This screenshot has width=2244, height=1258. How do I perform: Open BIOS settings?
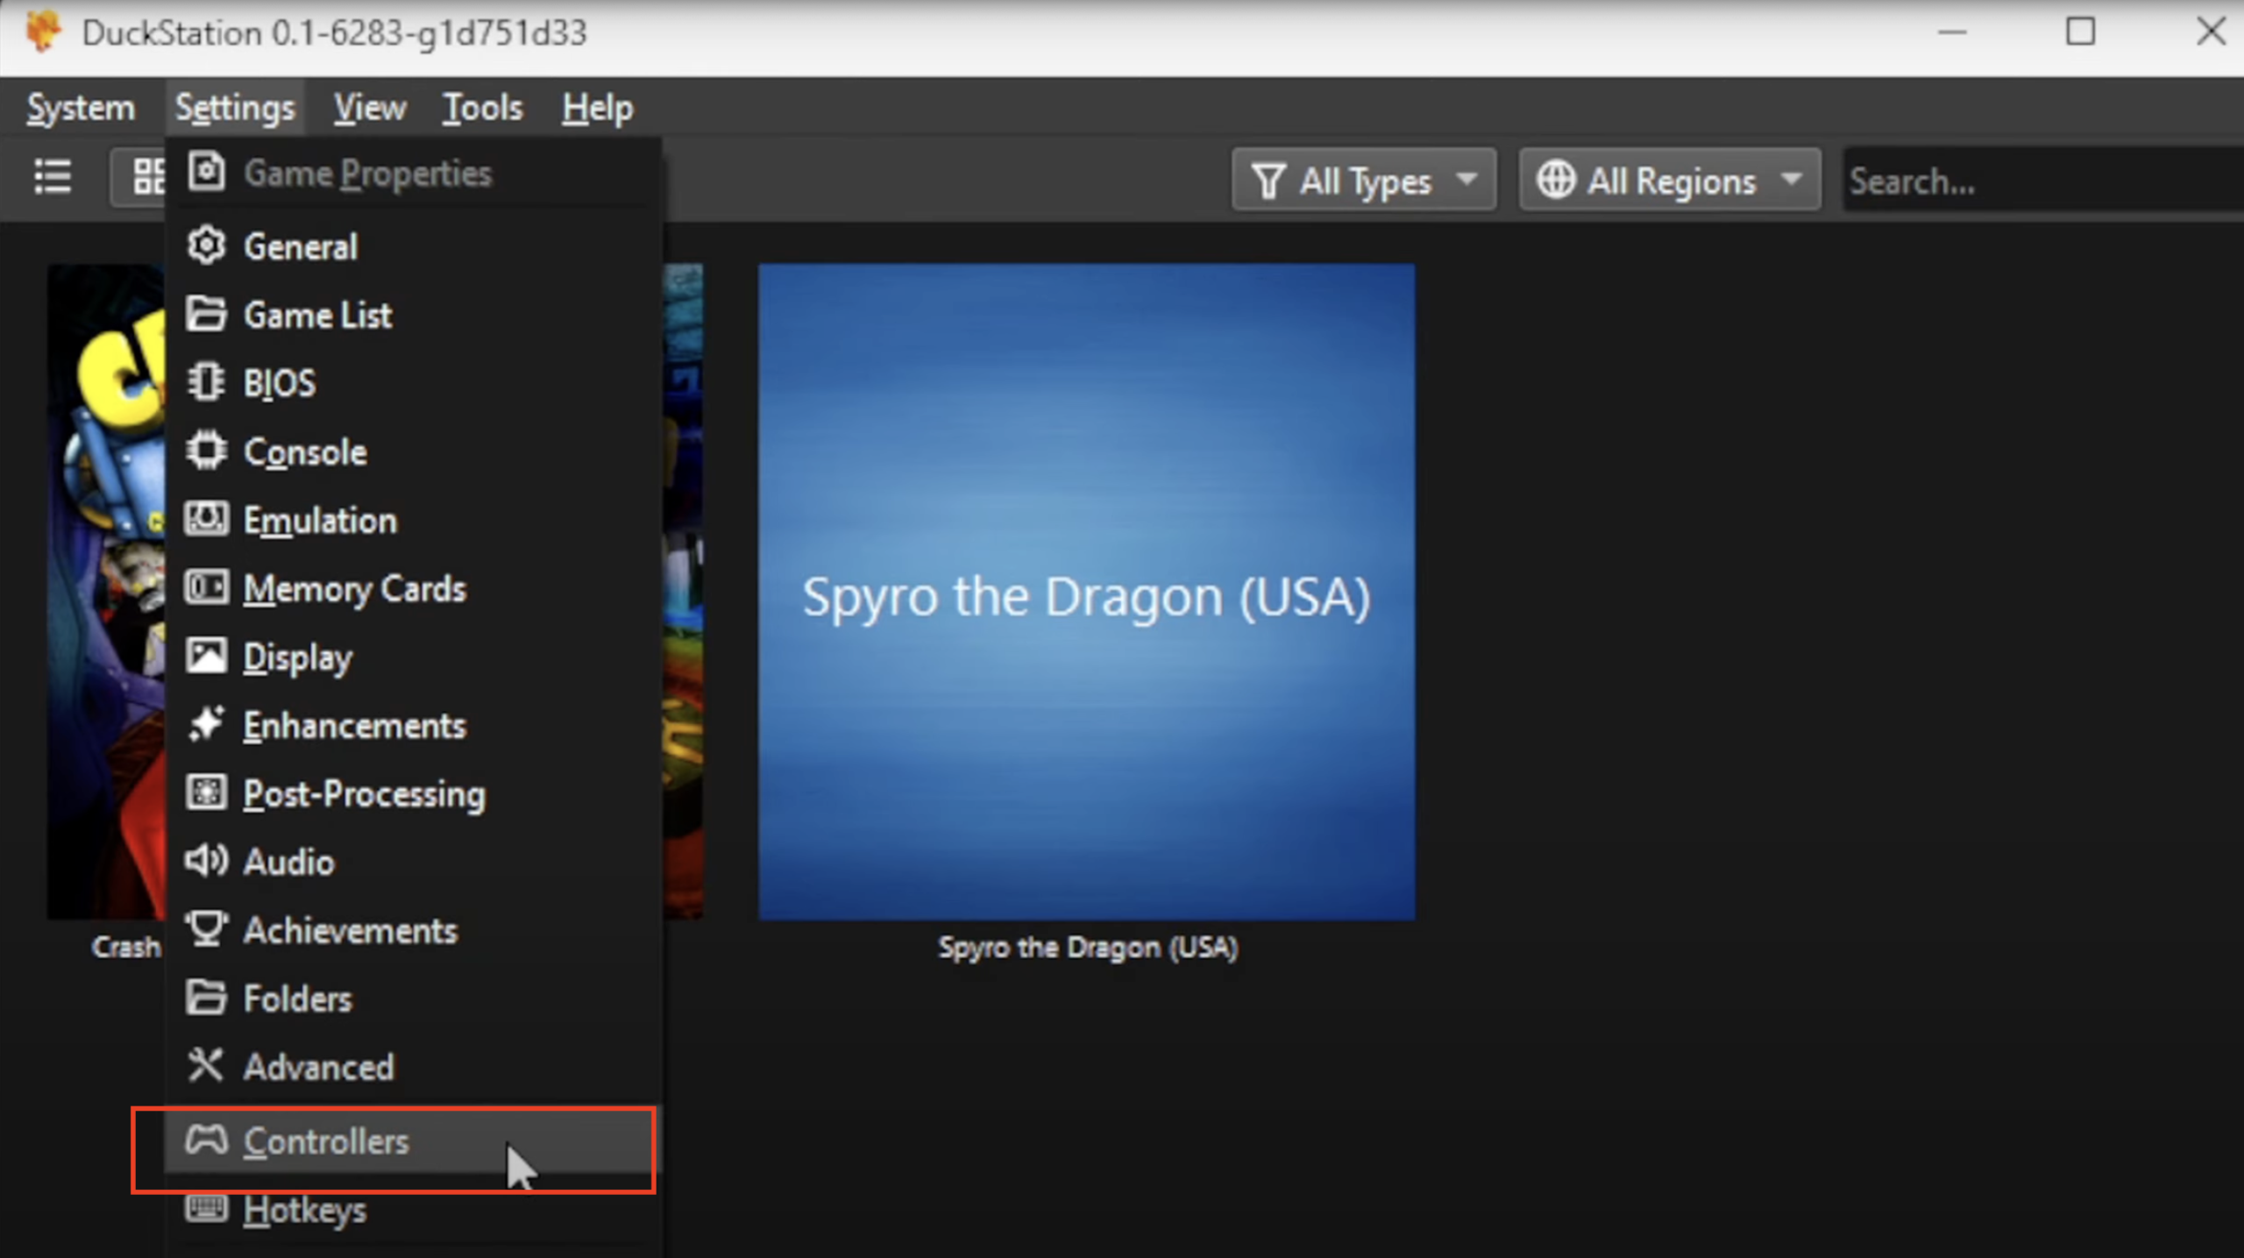pyautogui.click(x=414, y=383)
